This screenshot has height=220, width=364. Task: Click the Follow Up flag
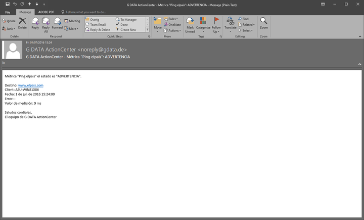(x=216, y=25)
